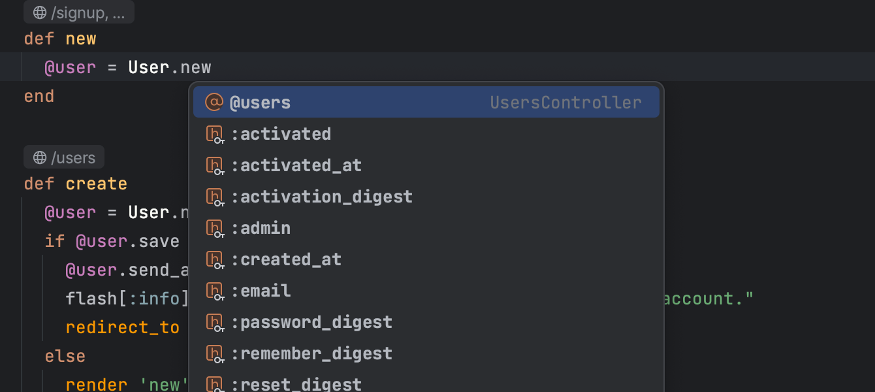The image size is (875, 392).
Task: Click the hash key icon beside :admin
Action: [215, 229]
